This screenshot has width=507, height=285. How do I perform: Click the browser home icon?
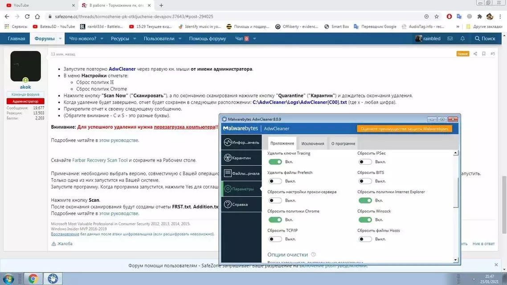click(x=37, y=16)
